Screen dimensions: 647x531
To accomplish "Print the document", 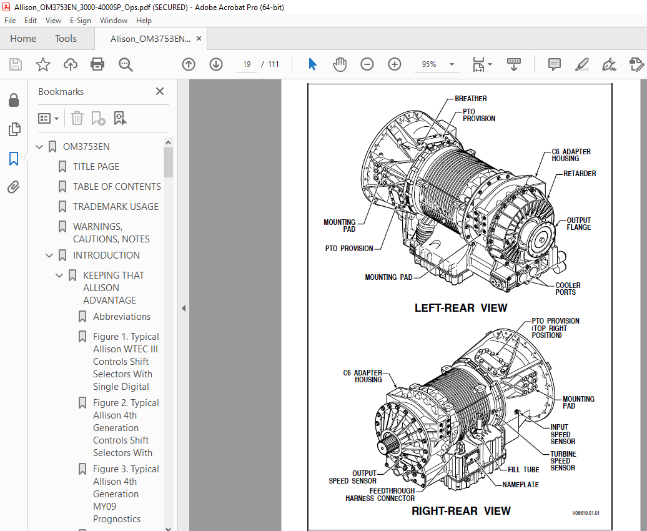I will (x=97, y=64).
